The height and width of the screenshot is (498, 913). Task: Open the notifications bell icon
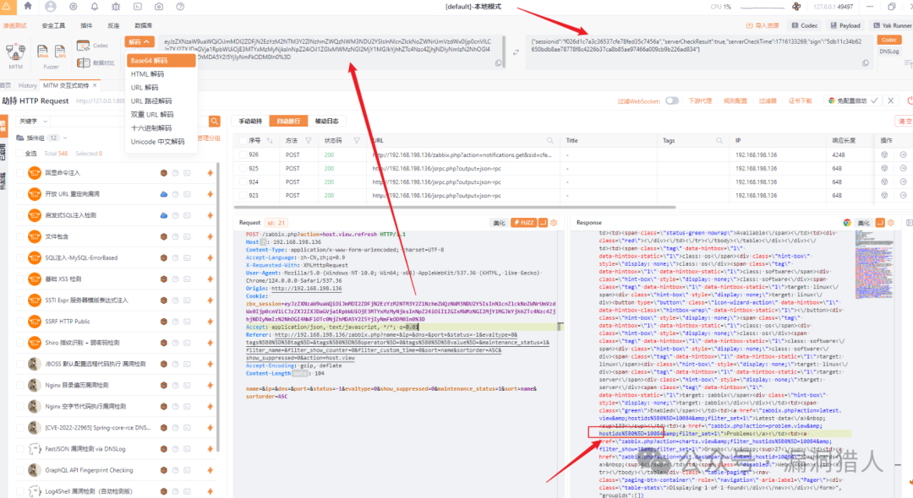95,7
